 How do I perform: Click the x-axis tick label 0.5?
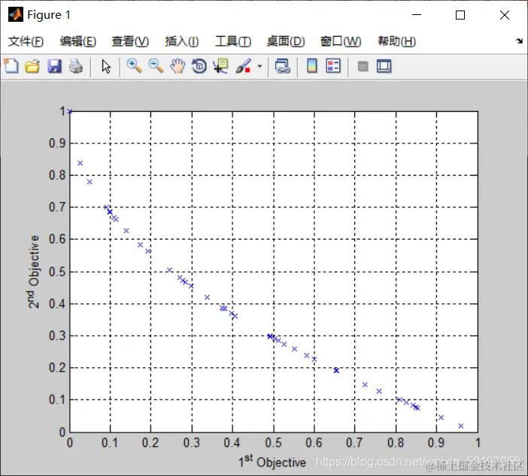click(x=273, y=443)
